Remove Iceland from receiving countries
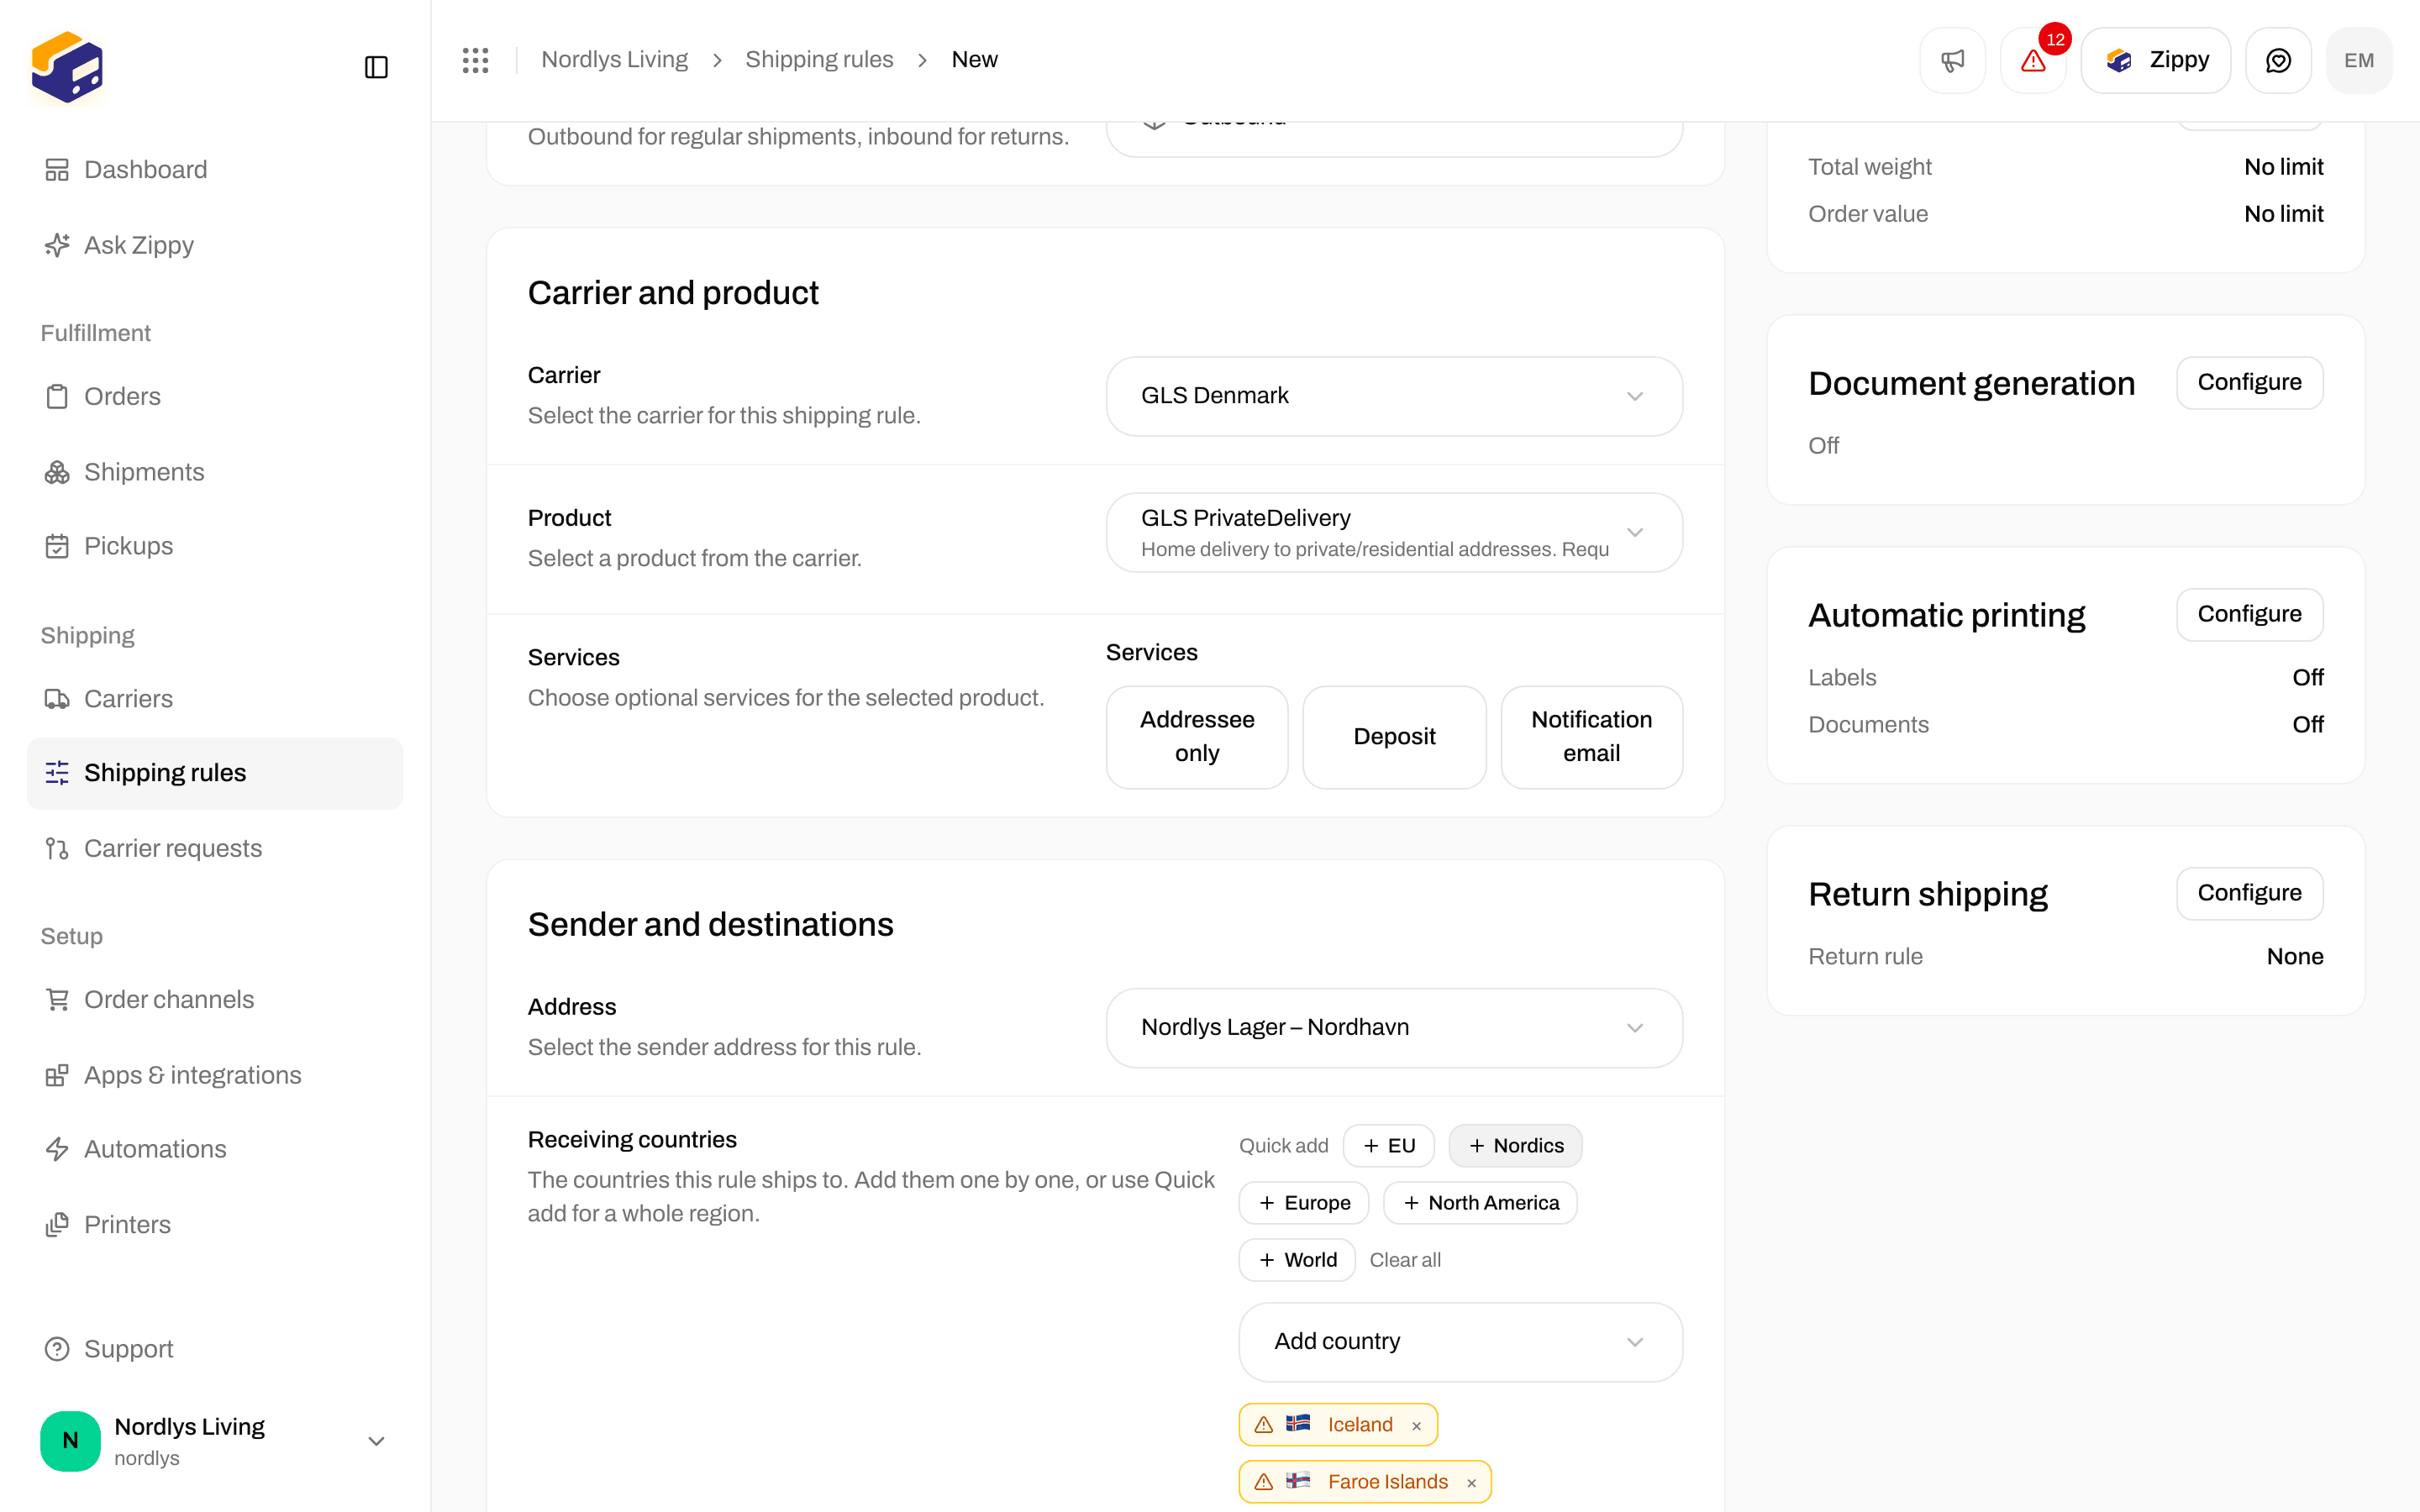The image size is (2420, 1512). click(1416, 1425)
